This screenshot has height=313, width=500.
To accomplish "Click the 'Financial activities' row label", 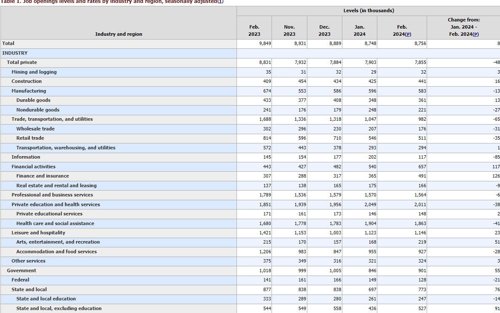I will click(33, 167).
